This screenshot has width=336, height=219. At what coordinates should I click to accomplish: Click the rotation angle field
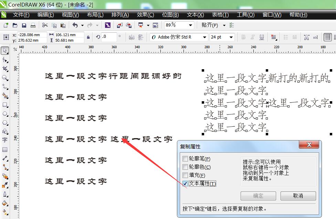click(109, 36)
